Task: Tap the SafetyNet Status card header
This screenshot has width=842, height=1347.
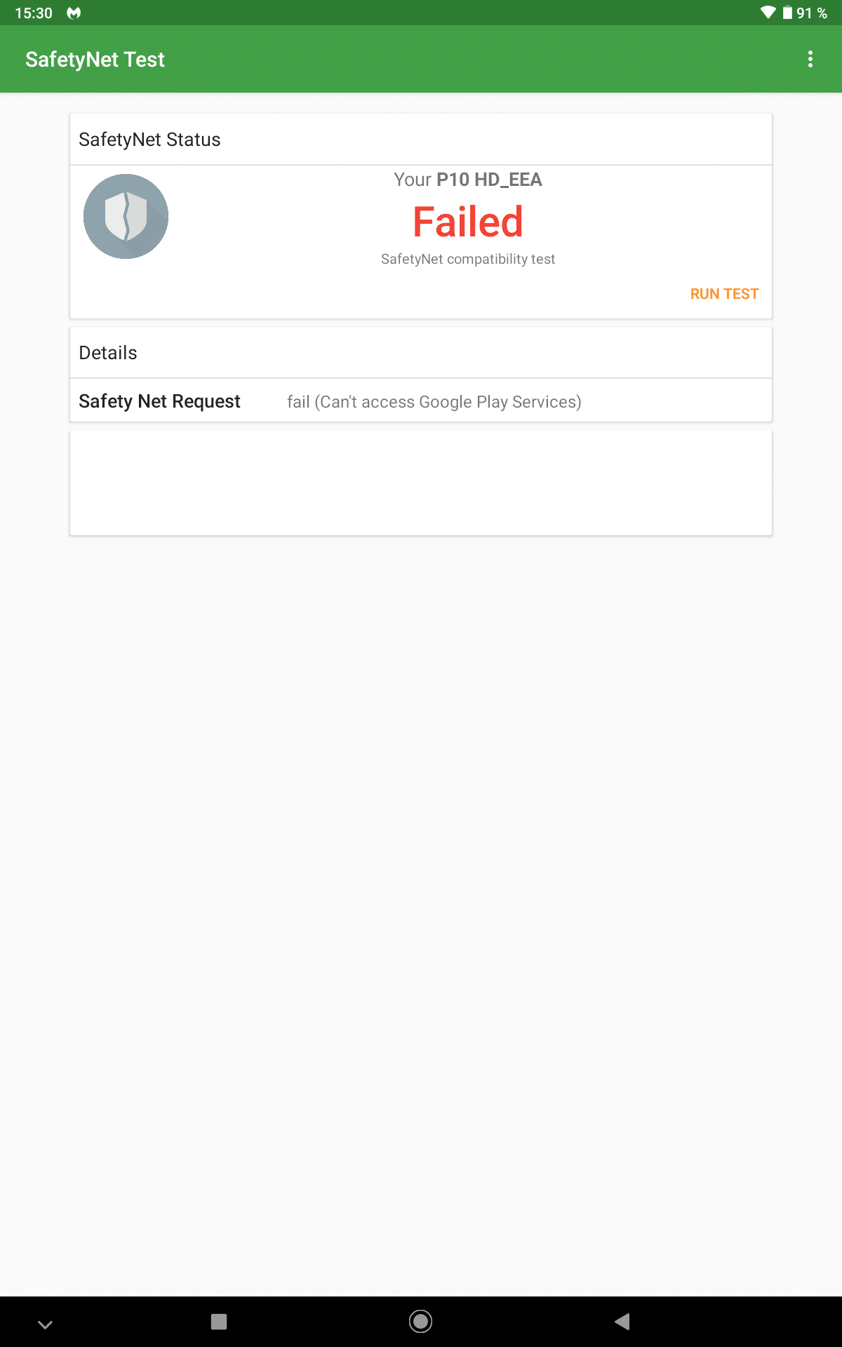Action: 421,140
